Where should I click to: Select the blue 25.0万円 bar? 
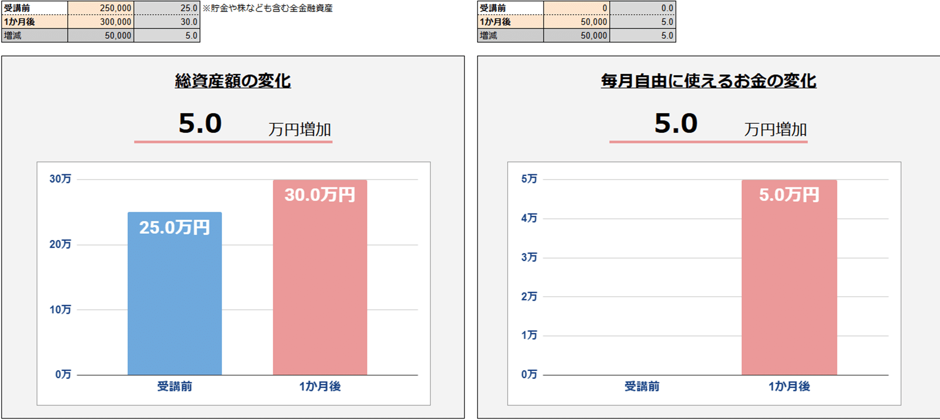point(175,297)
